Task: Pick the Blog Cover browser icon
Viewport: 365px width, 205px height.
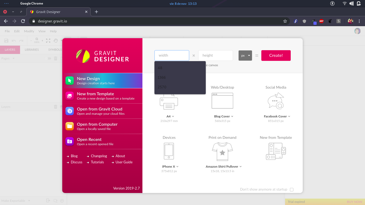Action: (222, 101)
